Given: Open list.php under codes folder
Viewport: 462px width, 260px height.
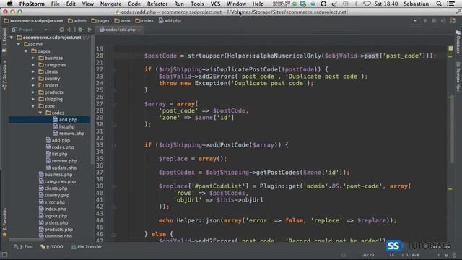Looking at the screenshot, I should pyautogui.click(x=64, y=126).
